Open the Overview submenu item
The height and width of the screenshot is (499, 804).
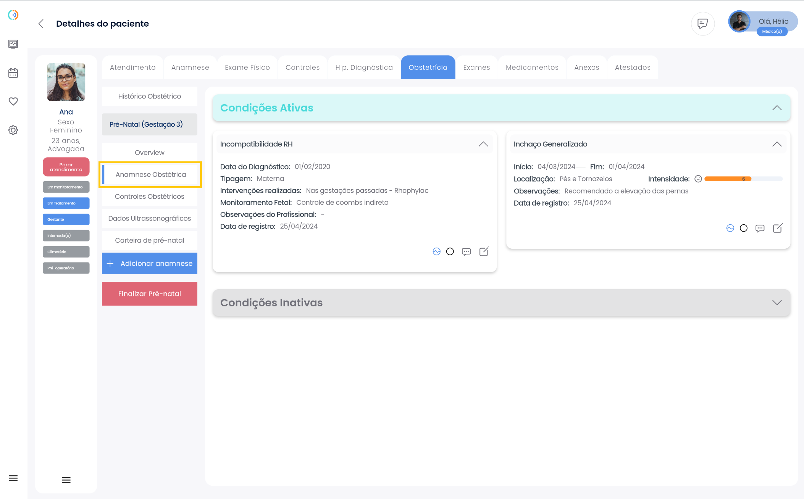[150, 153]
